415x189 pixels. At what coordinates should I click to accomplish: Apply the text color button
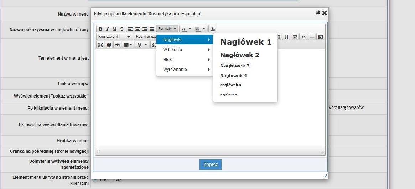tap(184, 29)
